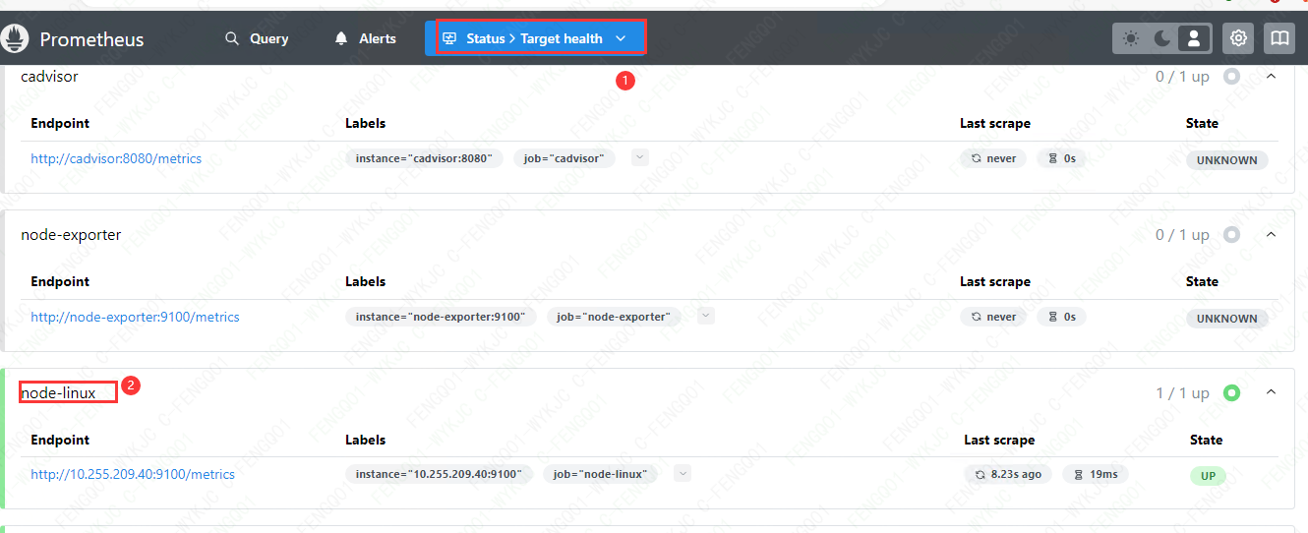Click the node-linux group title

(x=59, y=392)
